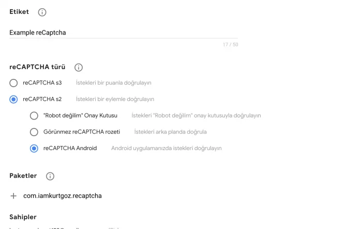The height and width of the screenshot is (229, 362).
Task: Select the reCAPTCHA s2 radio button
Action: pos(13,99)
